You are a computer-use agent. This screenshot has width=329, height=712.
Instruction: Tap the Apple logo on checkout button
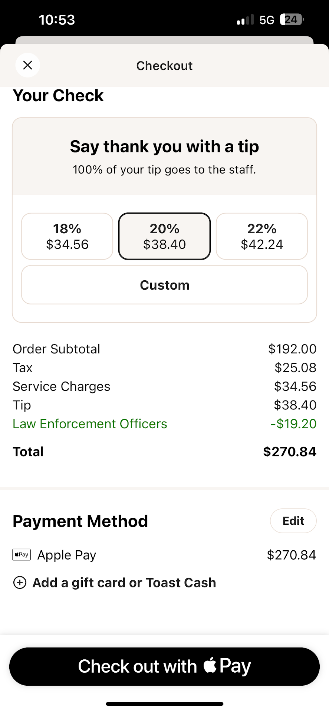pos(210,665)
